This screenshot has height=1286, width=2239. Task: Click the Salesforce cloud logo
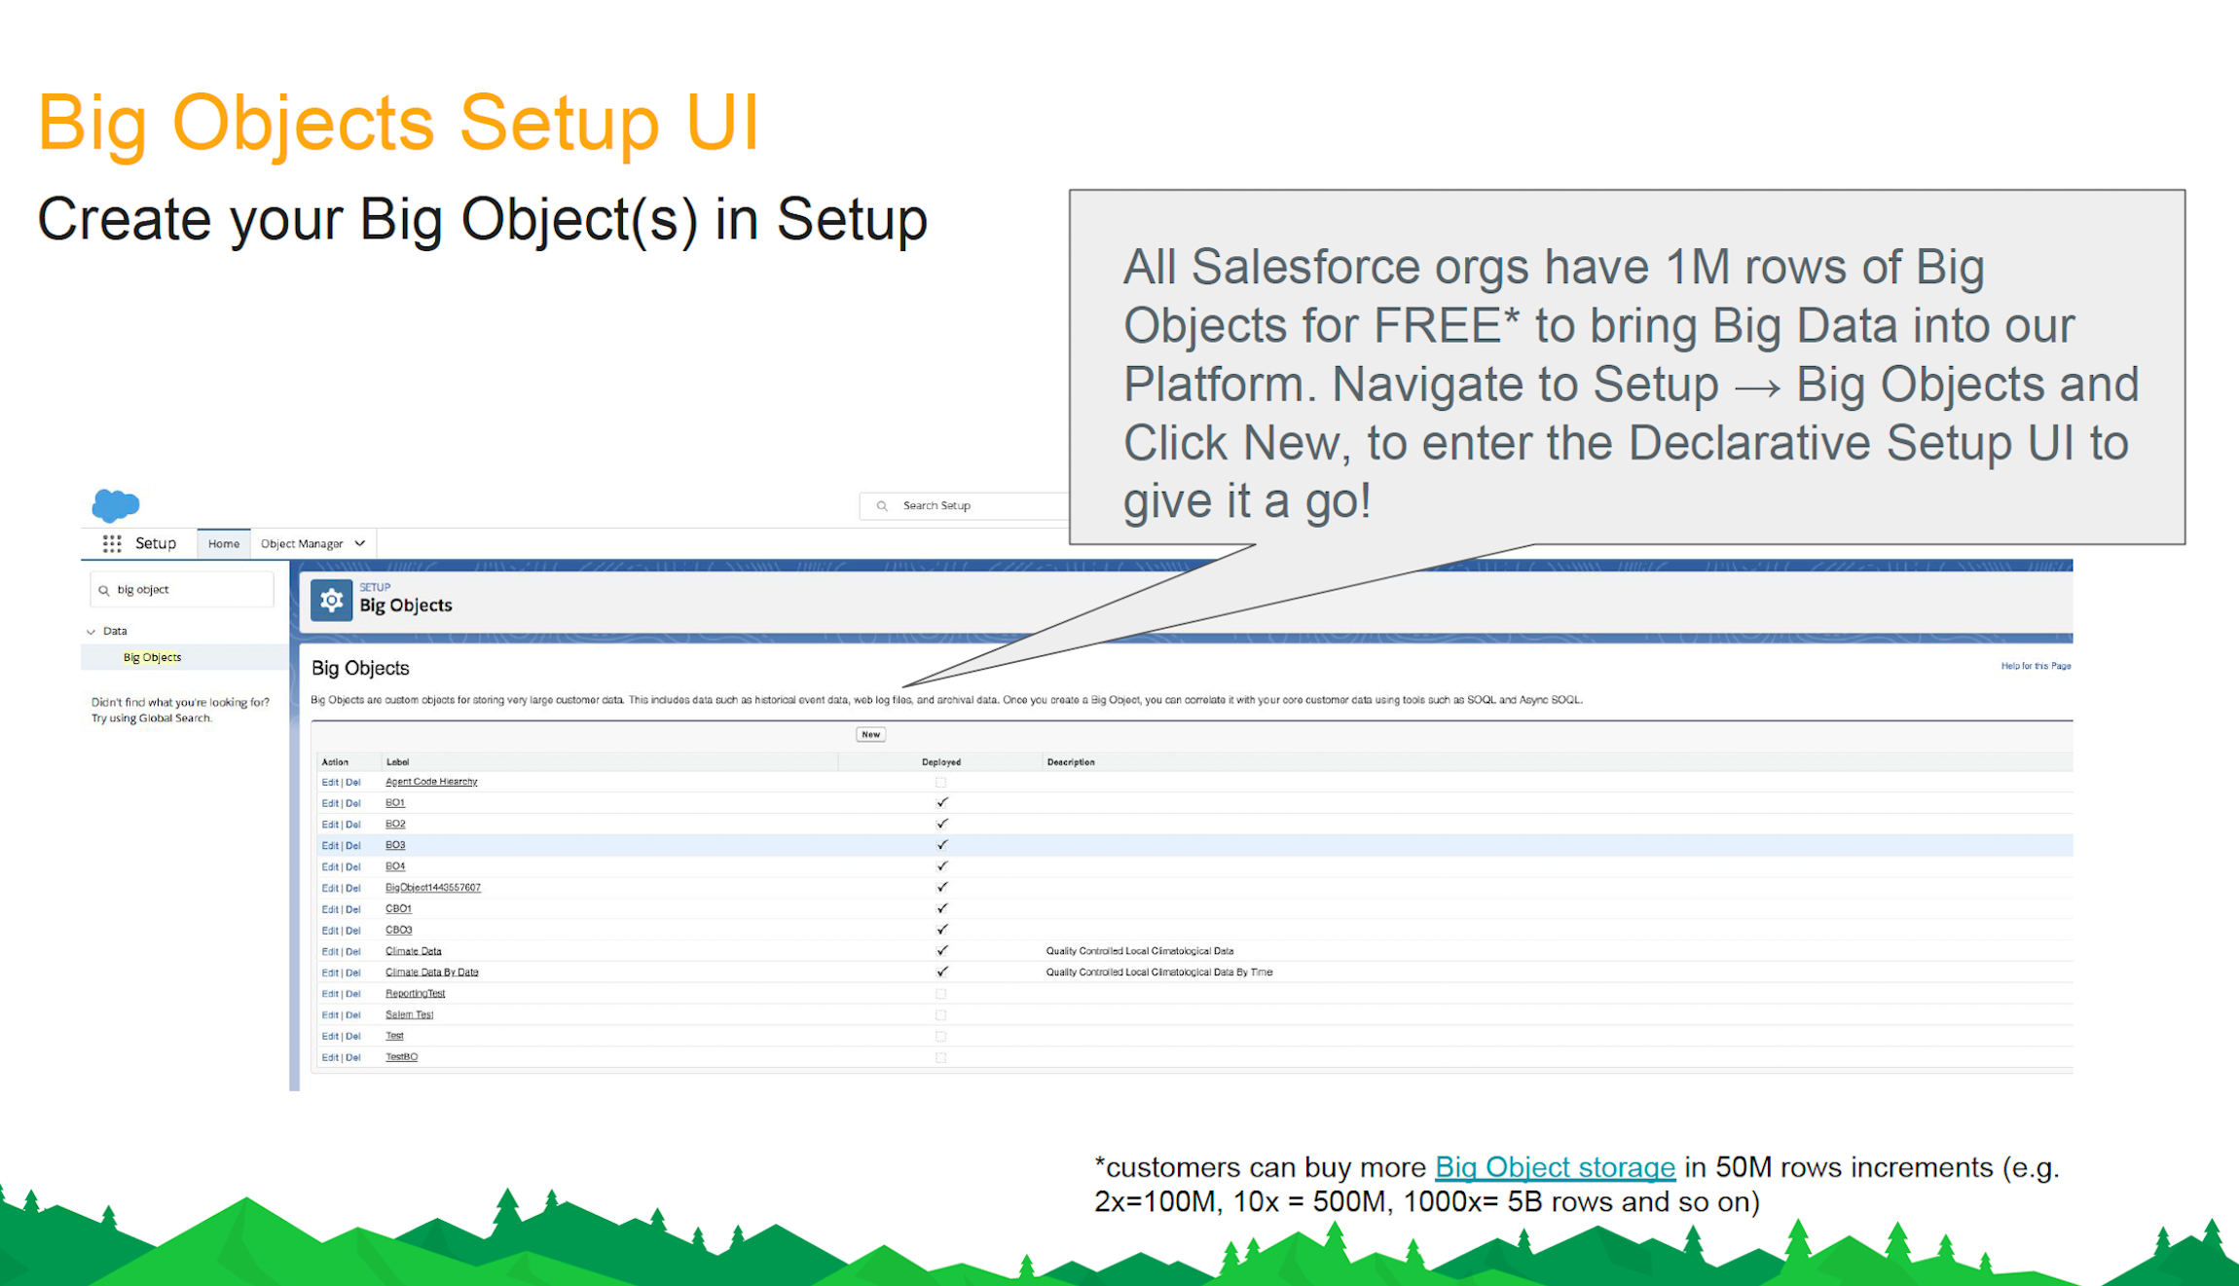coord(116,504)
